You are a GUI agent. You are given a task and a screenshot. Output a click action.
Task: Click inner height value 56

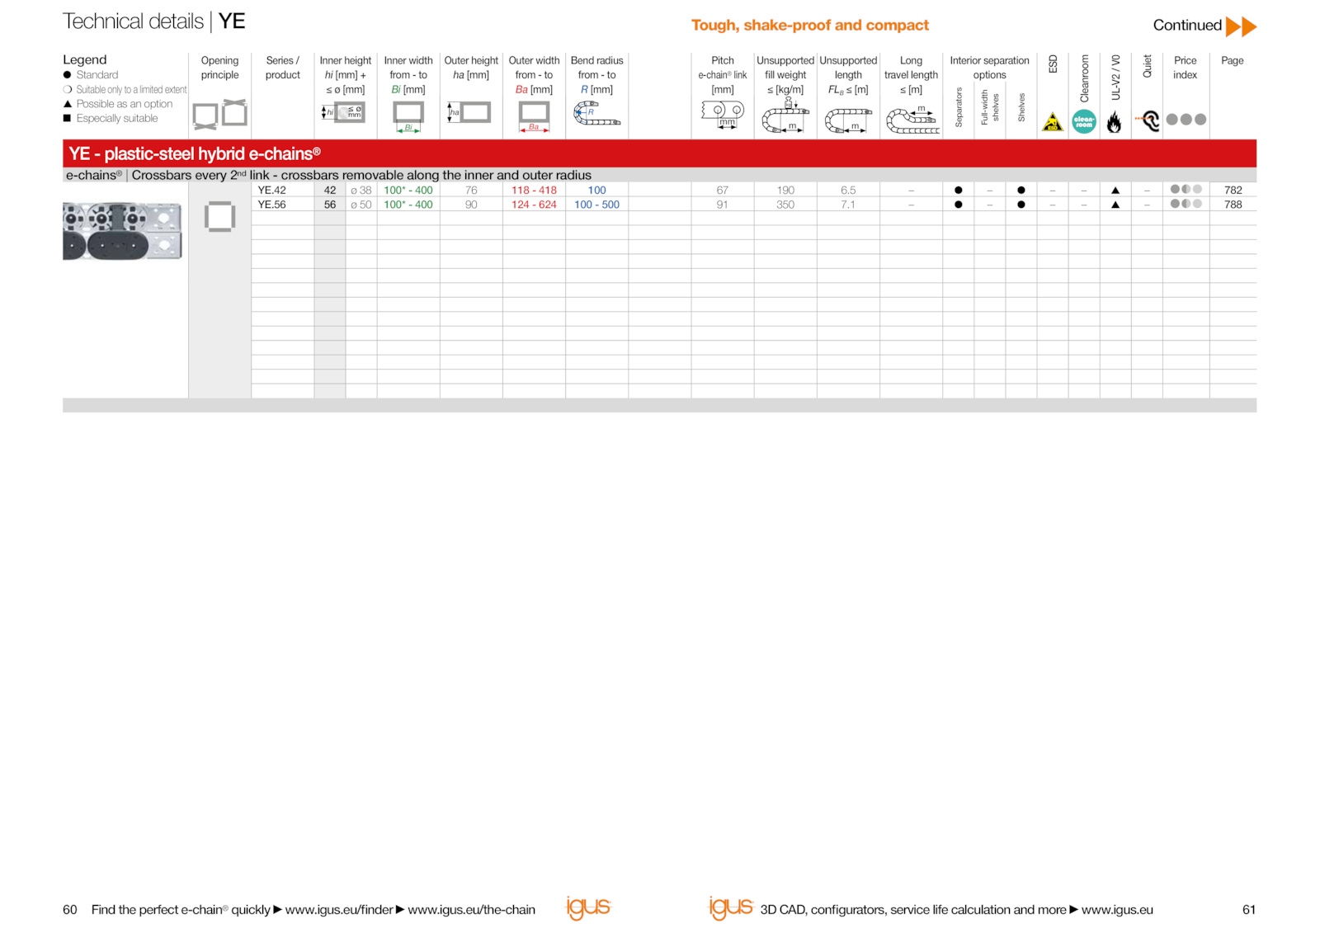tap(330, 205)
